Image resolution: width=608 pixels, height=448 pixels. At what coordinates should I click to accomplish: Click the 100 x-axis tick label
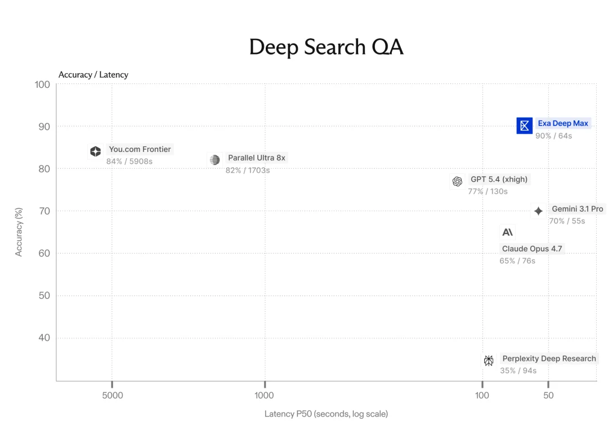coord(482,395)
